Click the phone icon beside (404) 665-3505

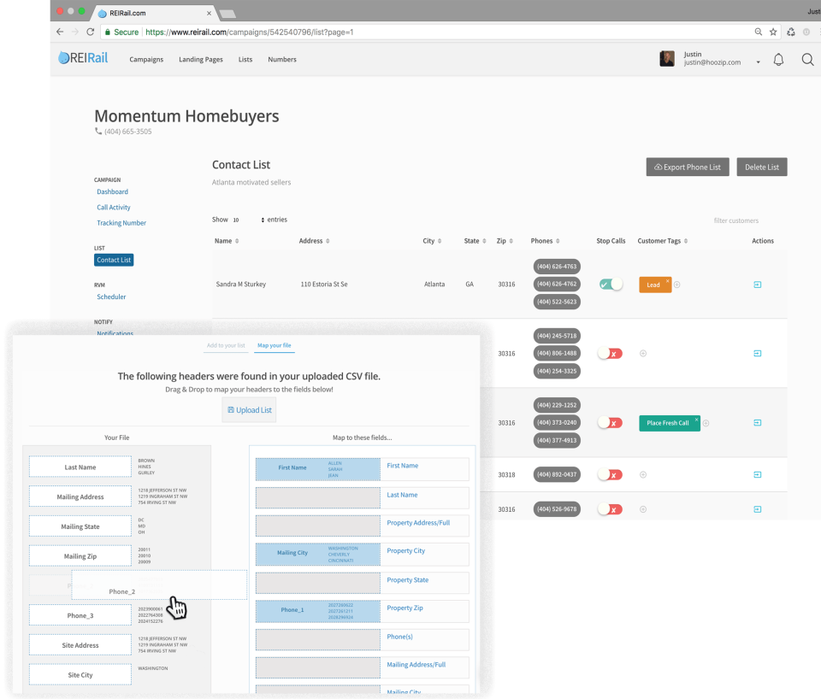tap(98, 132)
